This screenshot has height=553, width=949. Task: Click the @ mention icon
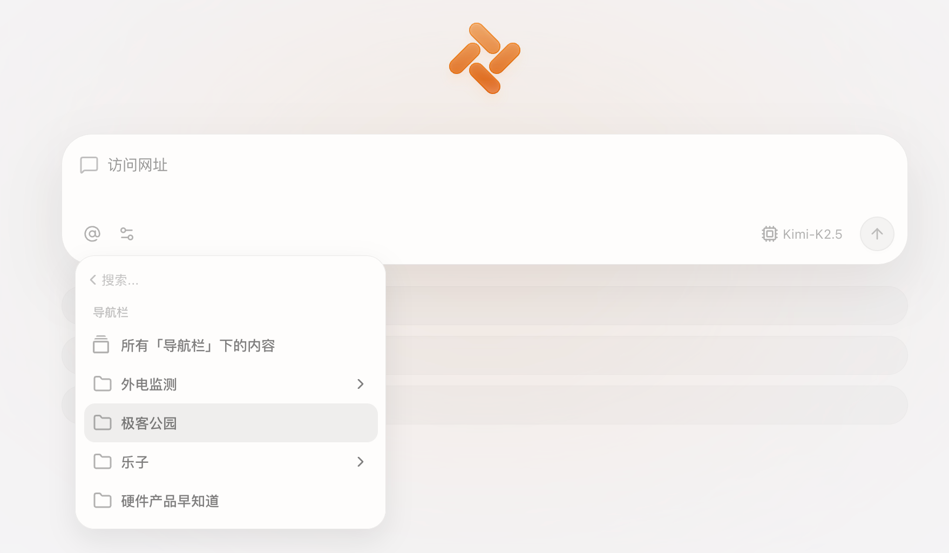[x=92, y=234]
